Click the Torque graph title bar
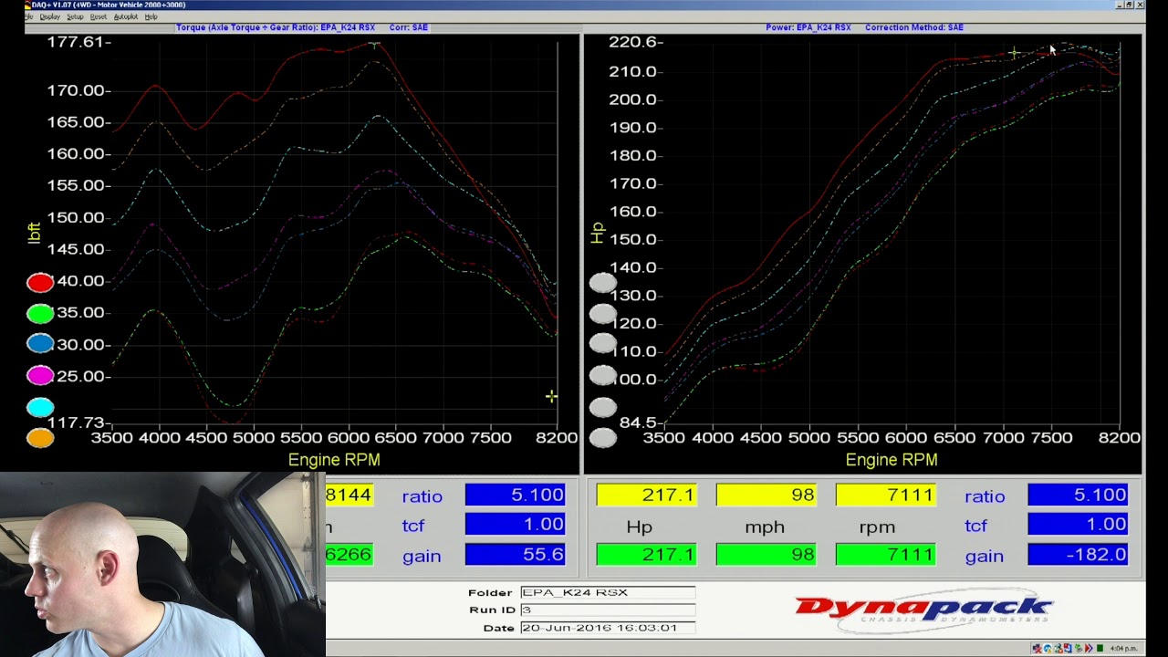This screenshot has width=1168, height=657. pyautogui.click(x=302, y=27)
